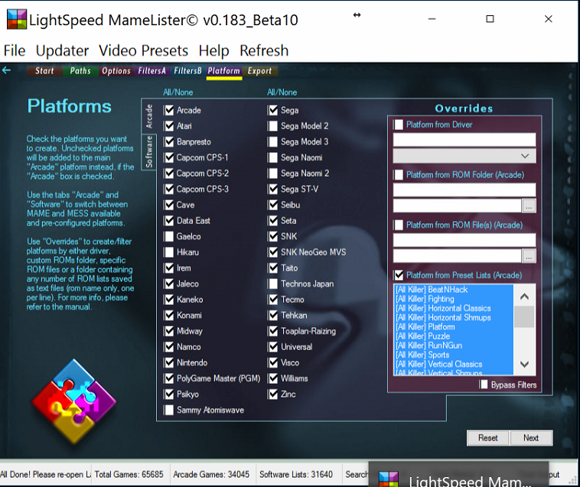Check Platform from ROM Folder (Arcade)
Image resolution: width=580 pixels, height=487 pixels.
(x=399, y=175)
